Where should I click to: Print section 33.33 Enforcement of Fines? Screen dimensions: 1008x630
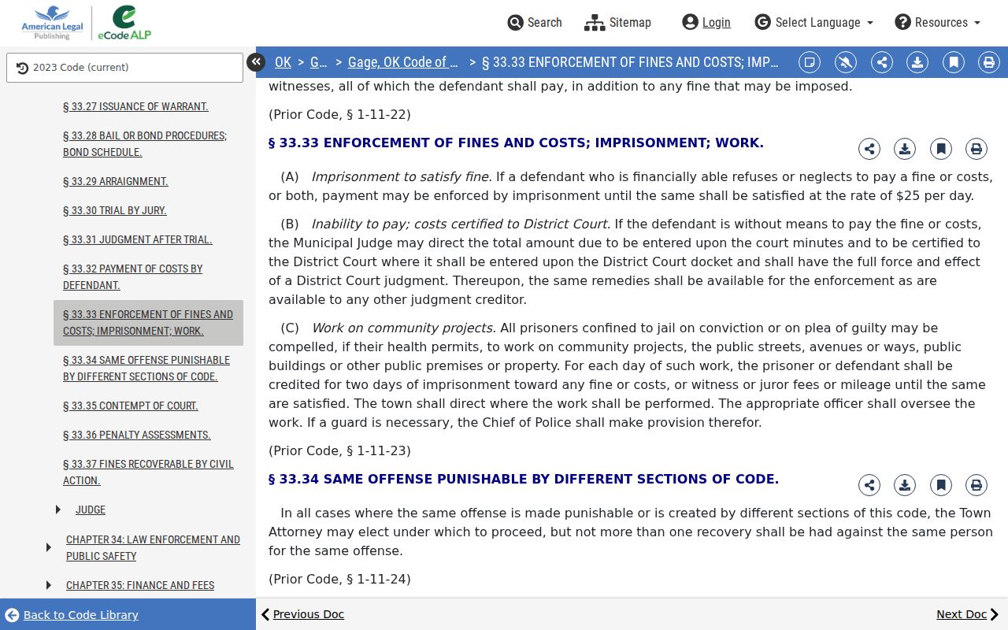point(976,149)
